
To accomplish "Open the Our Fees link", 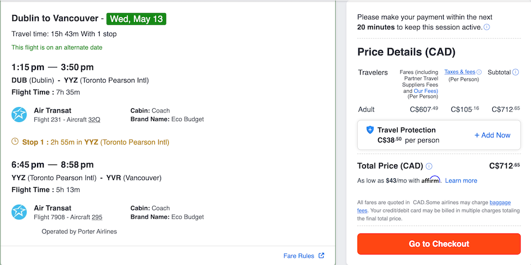I will pos(425,91).
